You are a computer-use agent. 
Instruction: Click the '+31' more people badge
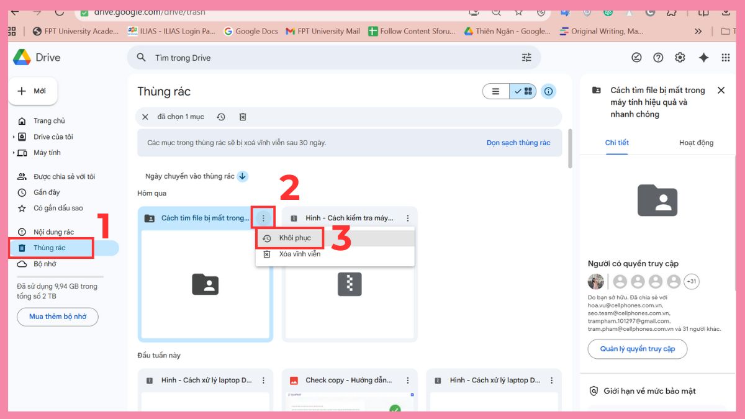click(692, 282)
